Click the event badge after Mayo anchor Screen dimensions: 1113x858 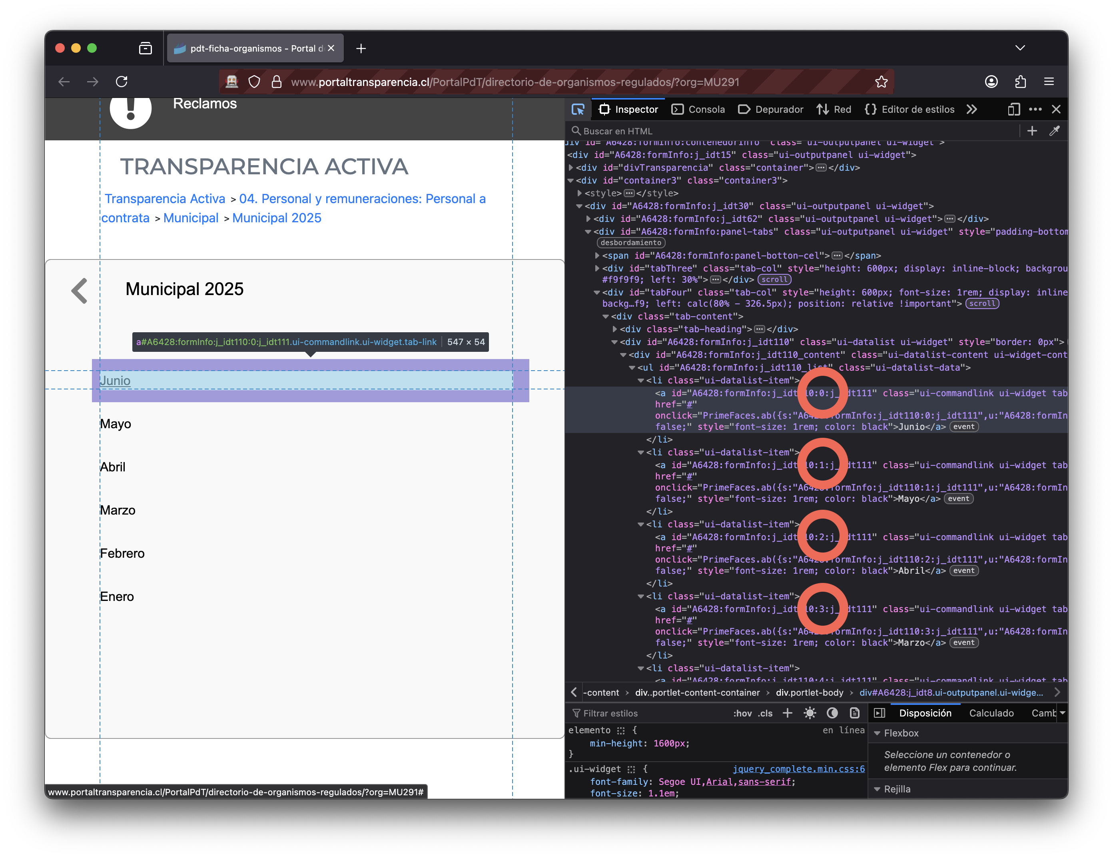tap(959, 499)
